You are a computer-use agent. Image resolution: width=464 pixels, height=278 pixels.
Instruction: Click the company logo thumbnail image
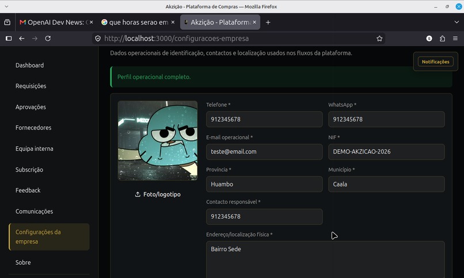click(158, 140)
